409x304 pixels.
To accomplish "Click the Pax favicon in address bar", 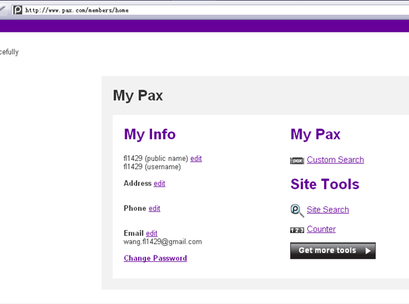I will click(x=18, y=10).
